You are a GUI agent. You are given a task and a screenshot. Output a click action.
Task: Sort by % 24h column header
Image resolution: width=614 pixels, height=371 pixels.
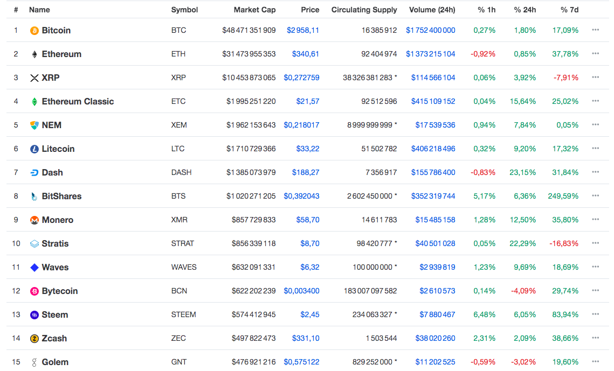point(525,10)
